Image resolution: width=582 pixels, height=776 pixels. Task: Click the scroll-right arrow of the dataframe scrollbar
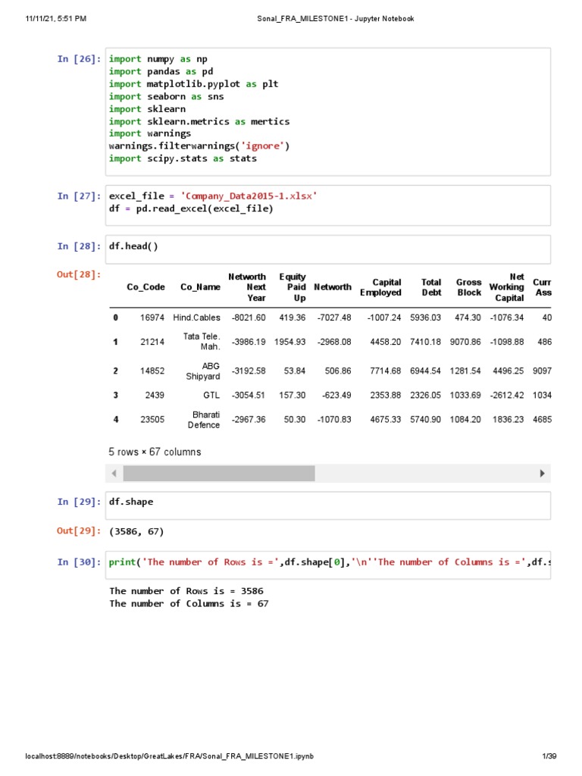542,473
